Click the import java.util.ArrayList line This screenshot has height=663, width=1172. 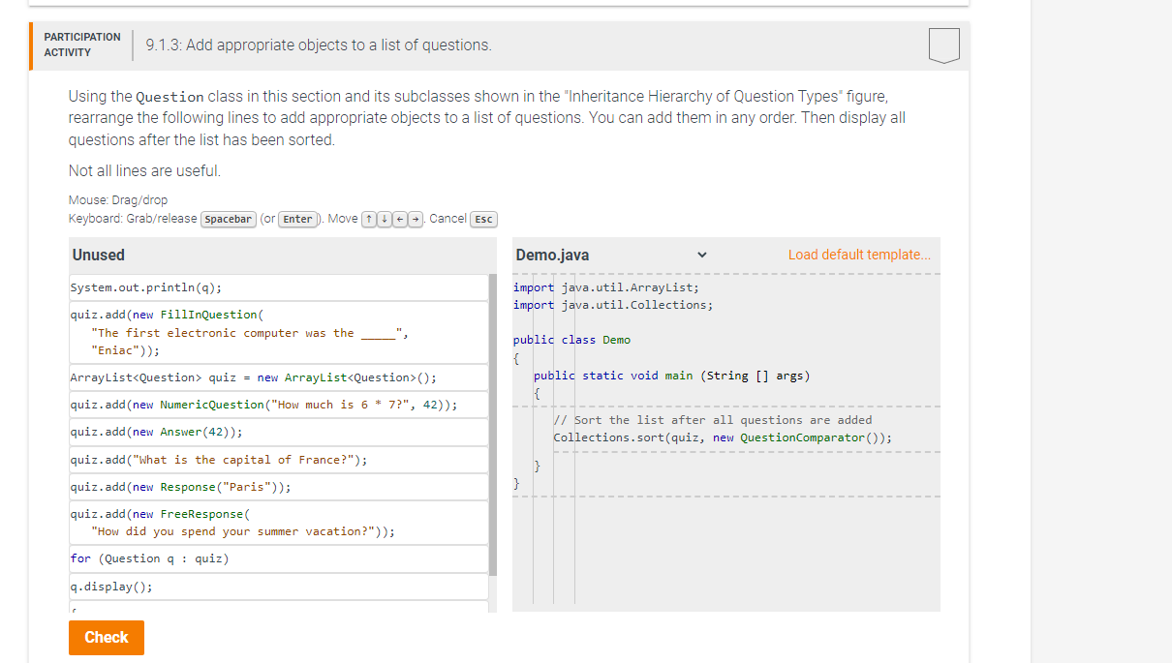click(x=606, y=287)
